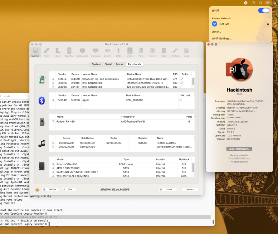Viewport: 278px width, 234px height.
Task: Click magnifier next to Broadcom BCM4360 row
Action: coord(53,79)
